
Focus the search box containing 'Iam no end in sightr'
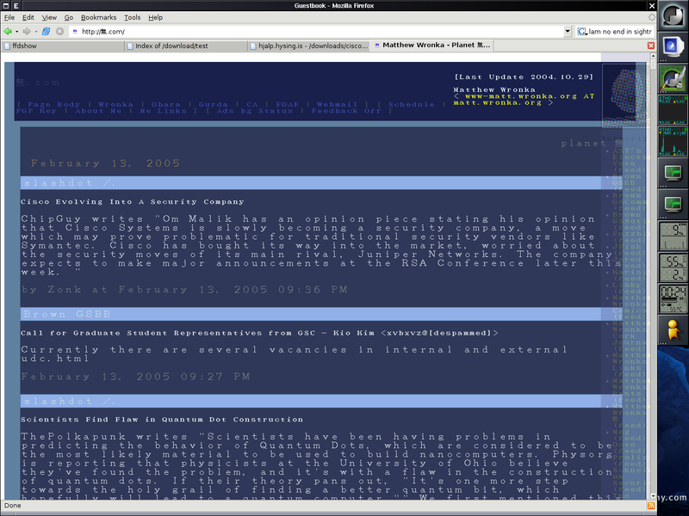[620, 32]
